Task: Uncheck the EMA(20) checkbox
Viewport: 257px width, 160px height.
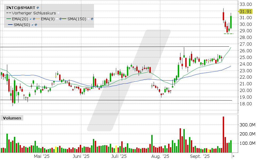Action: click(31, 19)
